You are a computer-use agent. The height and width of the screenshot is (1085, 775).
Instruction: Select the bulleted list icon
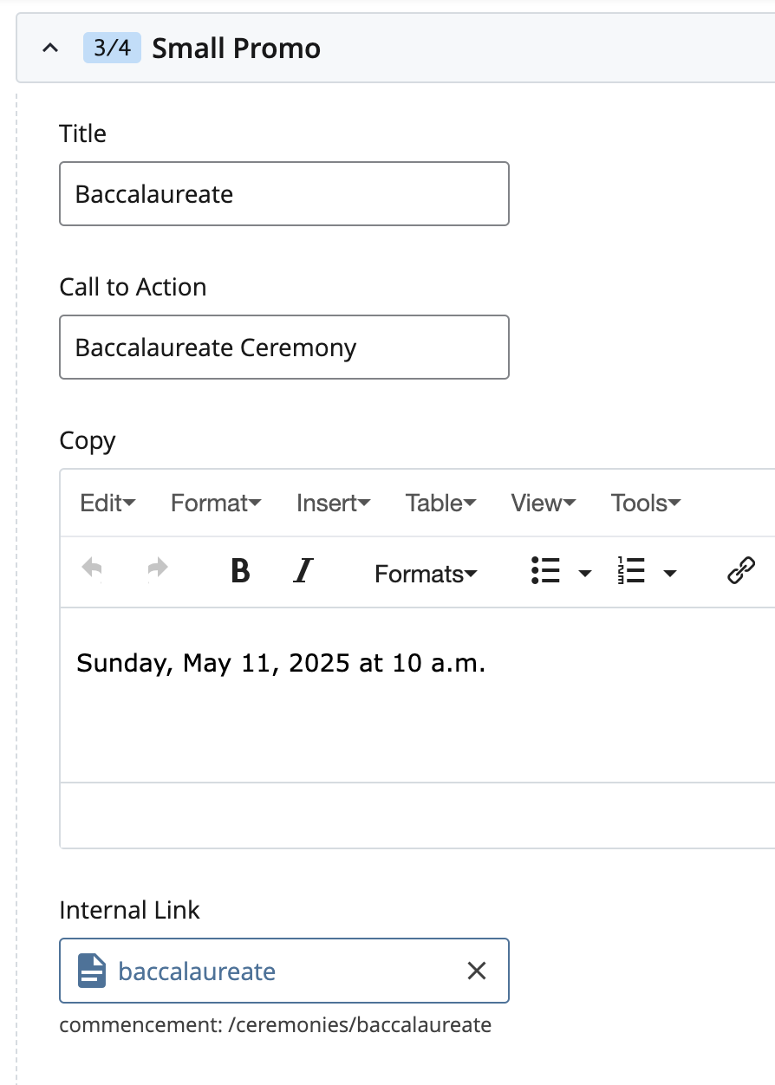click(x=548, y=570)
